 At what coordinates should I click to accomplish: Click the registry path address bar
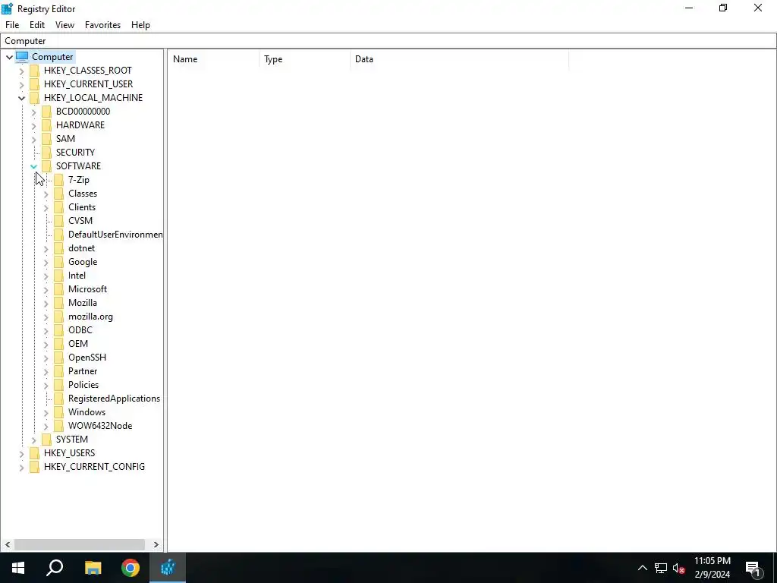pos(388,41)
